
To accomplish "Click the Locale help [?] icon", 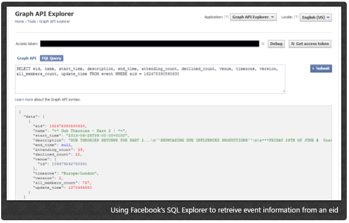I will [x=296, y=17].
